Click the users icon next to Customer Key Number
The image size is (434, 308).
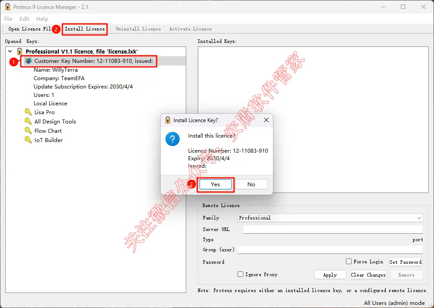click(x=28, y=61)
